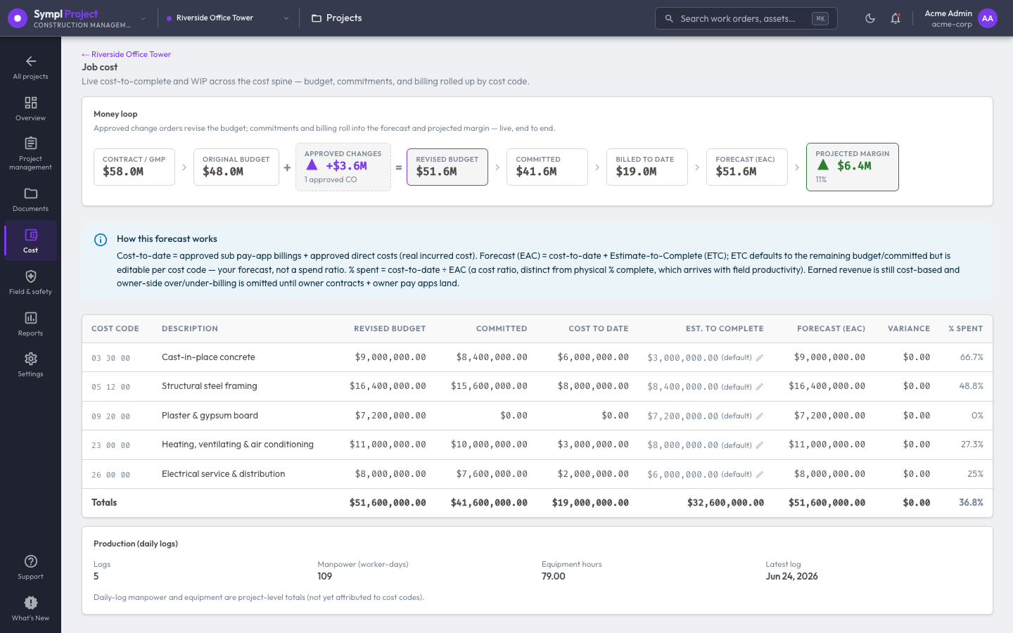Click cost code 26 00 00
This screenshot has width=1013, height=633.
click(x=110, y=475)
